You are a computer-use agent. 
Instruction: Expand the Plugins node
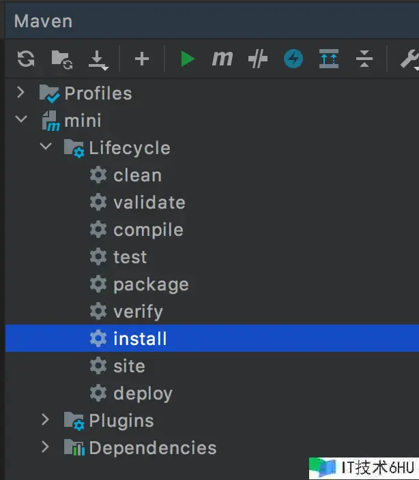pyautogui.click(x=46, y=420)
